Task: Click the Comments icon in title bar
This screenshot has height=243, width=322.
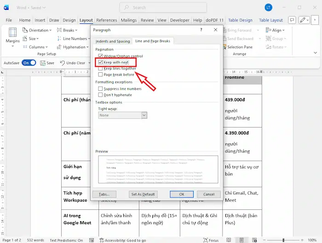Action: point(292,20)
